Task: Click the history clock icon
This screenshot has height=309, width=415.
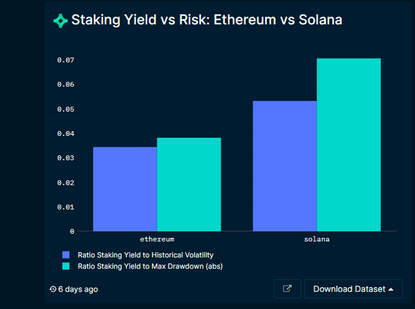Action: point(53,289)
